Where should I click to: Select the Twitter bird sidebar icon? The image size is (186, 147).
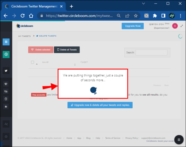[x=6, y=71]
